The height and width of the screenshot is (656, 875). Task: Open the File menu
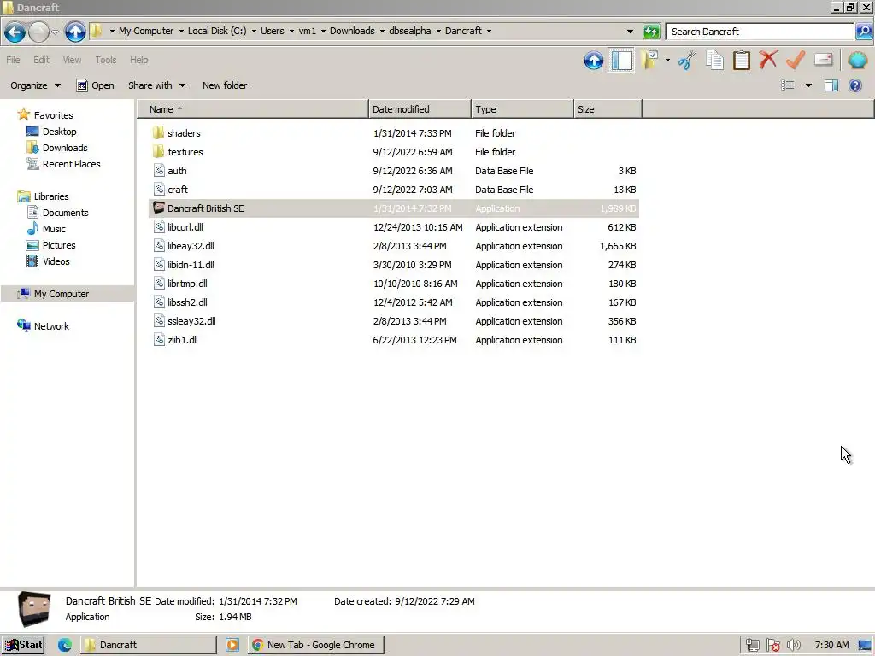[13, 60]
